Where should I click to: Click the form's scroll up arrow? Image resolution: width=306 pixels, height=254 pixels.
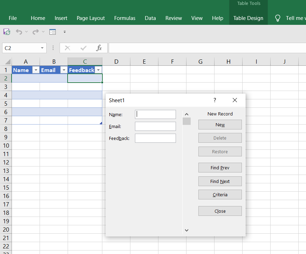pos(186,114)
